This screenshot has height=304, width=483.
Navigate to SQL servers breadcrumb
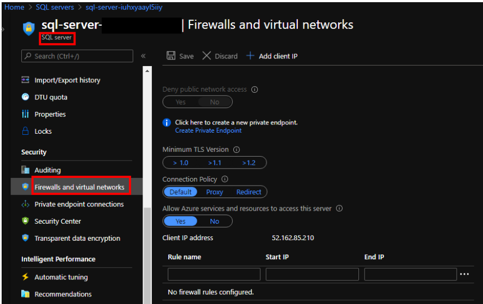point(54,7)
